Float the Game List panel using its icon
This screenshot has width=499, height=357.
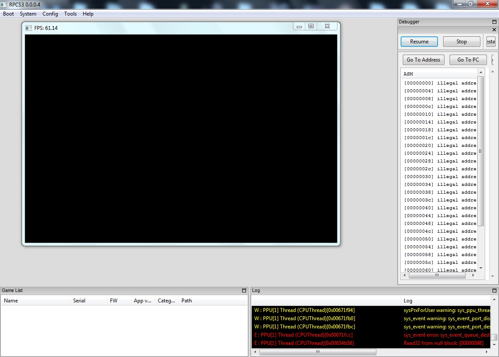click(x=244, y=290)
